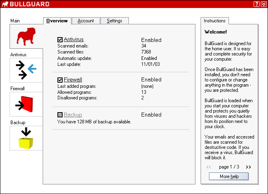Click the Firewall Enabled status text
The image size is (268, 194).
pyautogui.click(x=151, y=79)
